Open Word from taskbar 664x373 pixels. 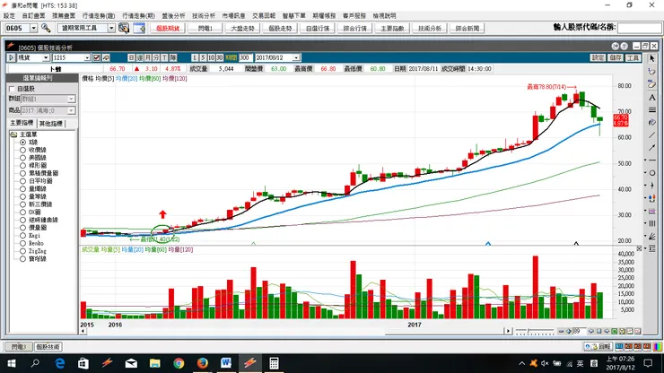226,363
